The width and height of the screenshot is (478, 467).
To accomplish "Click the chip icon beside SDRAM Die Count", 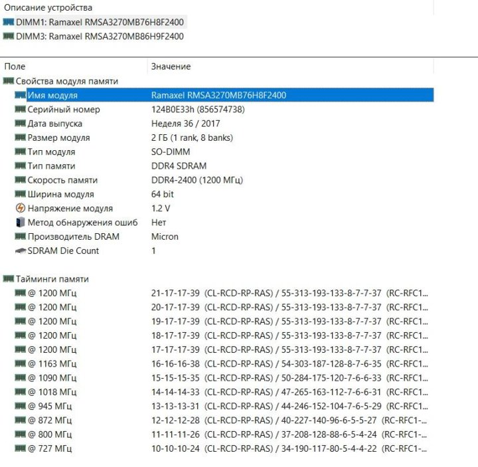I will coord(21,250).
